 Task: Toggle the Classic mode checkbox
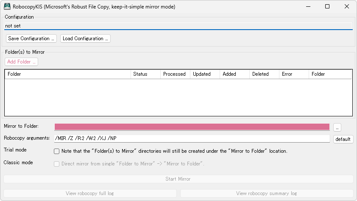tap(56, 164)
